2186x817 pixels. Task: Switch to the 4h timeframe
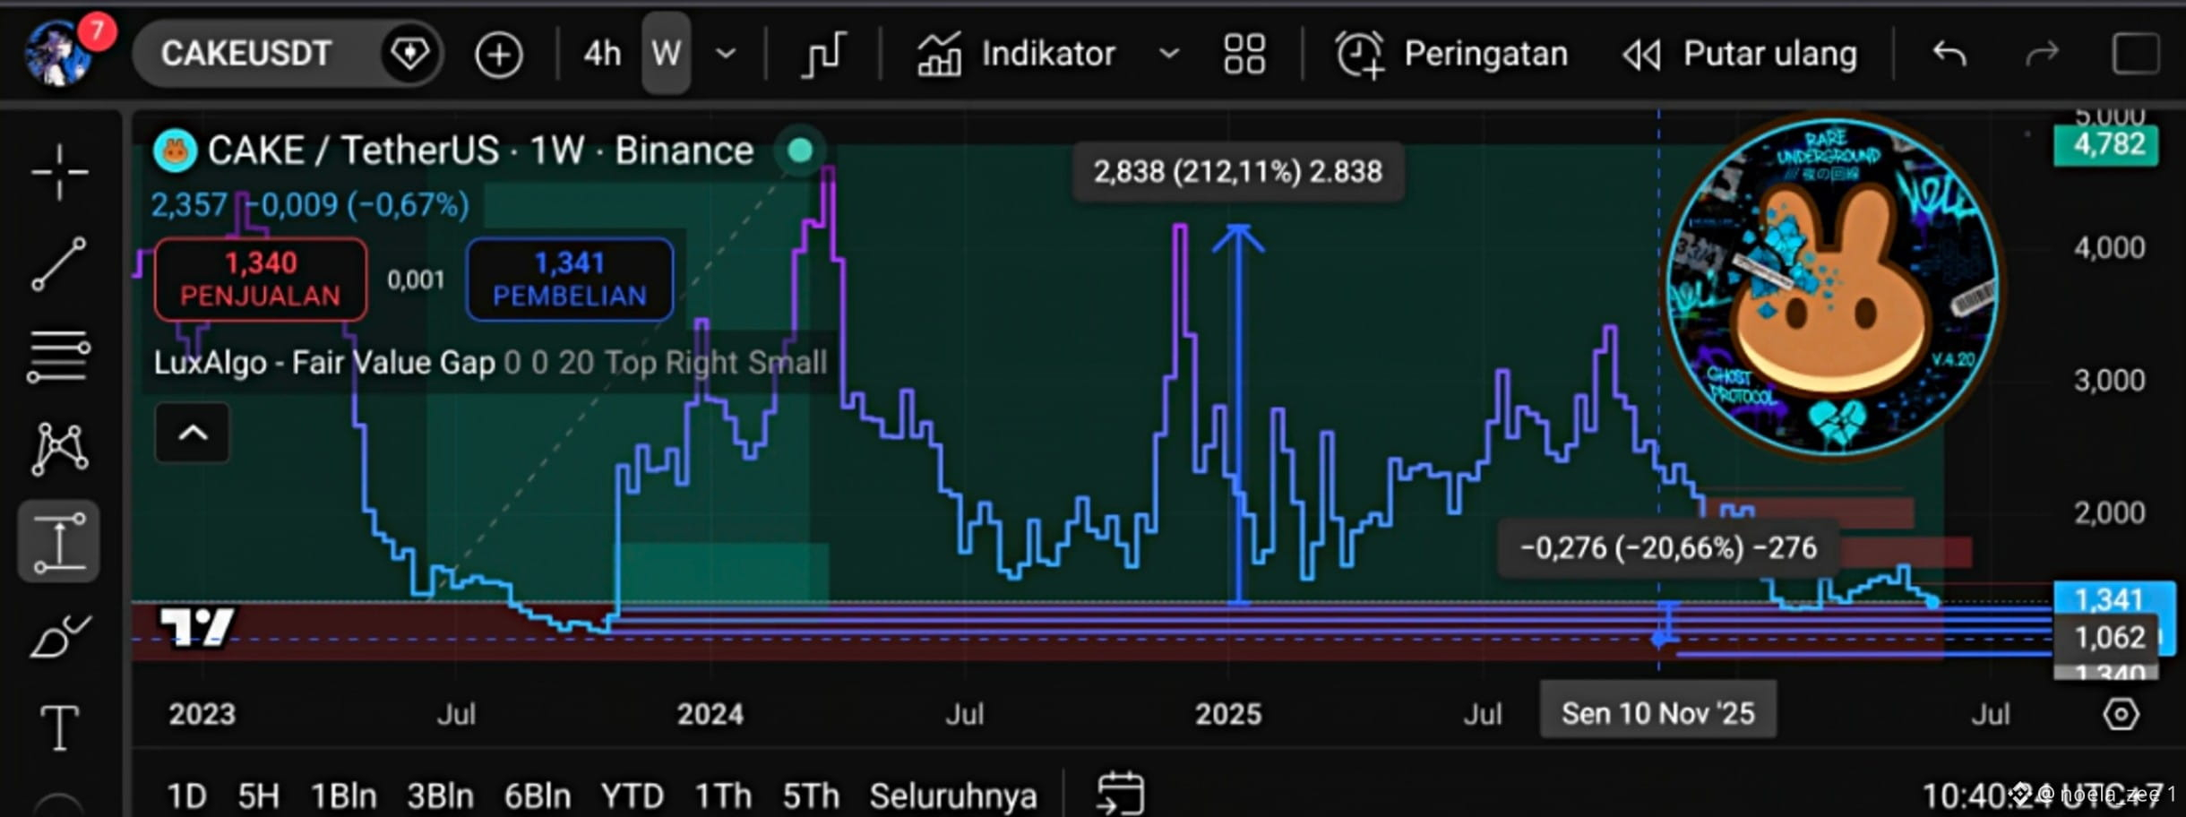tap(602, 54)
